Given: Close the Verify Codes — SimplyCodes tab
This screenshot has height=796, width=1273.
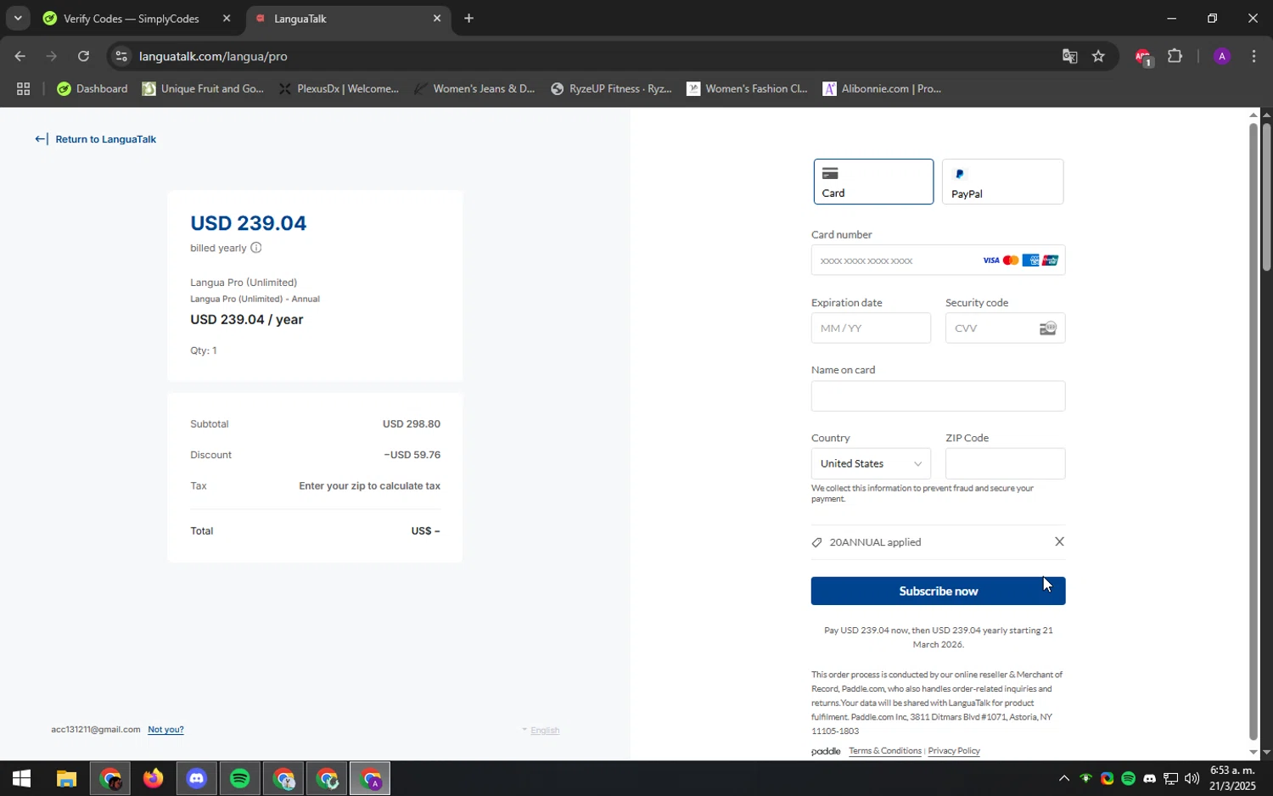Looking at the screenshot, I should (227, 19).
